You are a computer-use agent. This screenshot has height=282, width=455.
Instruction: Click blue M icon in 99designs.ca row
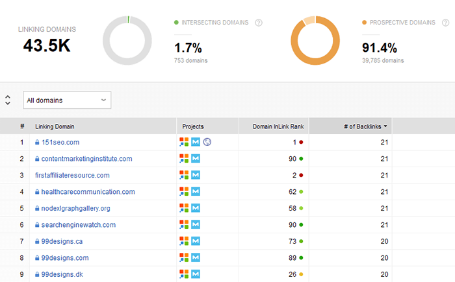[x=196, y=241]
